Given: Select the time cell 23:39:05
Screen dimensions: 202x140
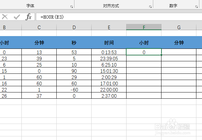Looking at the screenshot, I should click(x=109, y=58).
